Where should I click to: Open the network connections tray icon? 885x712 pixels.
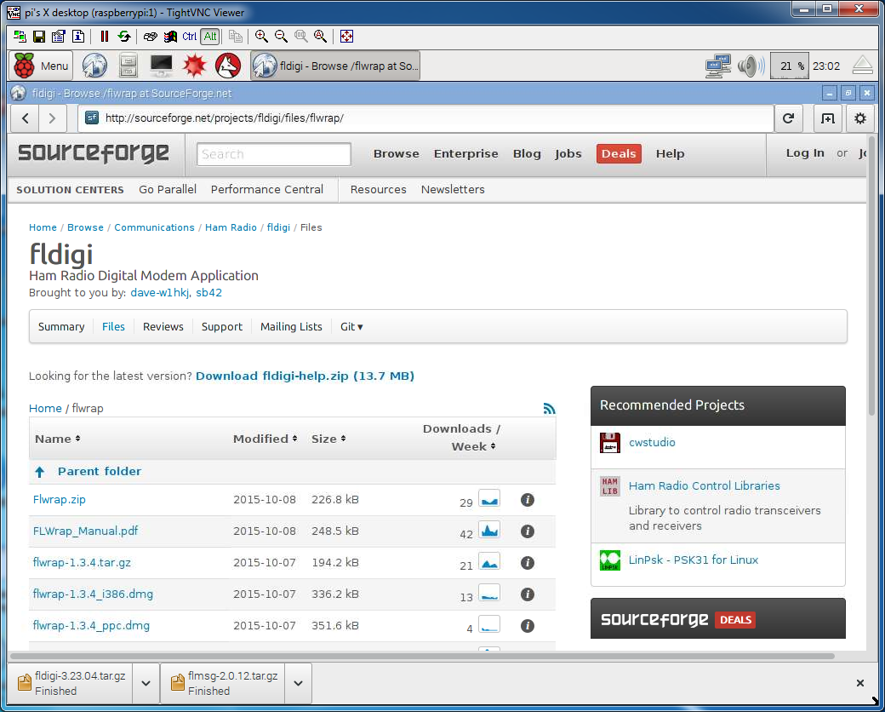718,66
